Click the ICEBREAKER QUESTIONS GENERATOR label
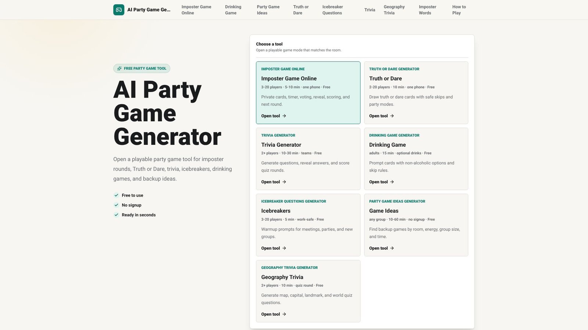The height and width of the screenshot is (330, 588). pos(294,201)
